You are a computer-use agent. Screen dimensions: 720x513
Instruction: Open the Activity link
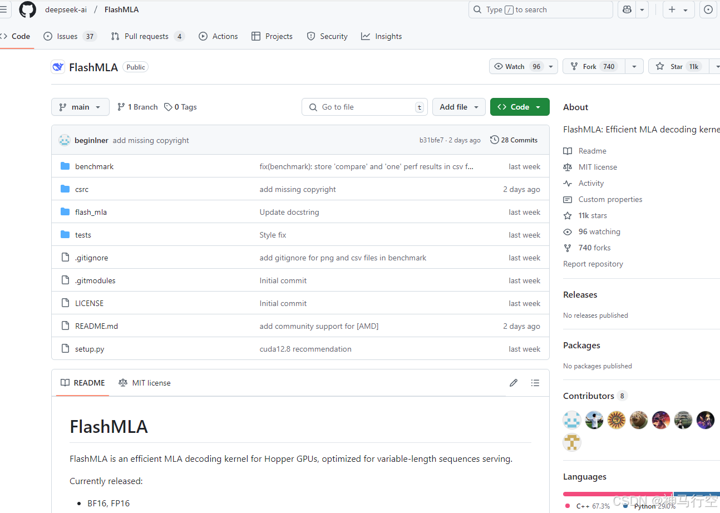(x=583, y=183)
